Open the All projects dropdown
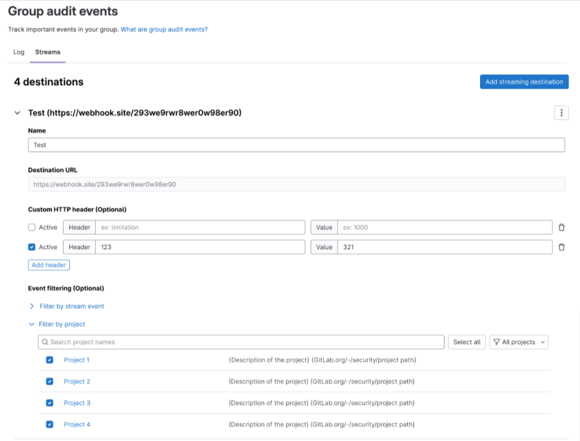 coord(519,342)
